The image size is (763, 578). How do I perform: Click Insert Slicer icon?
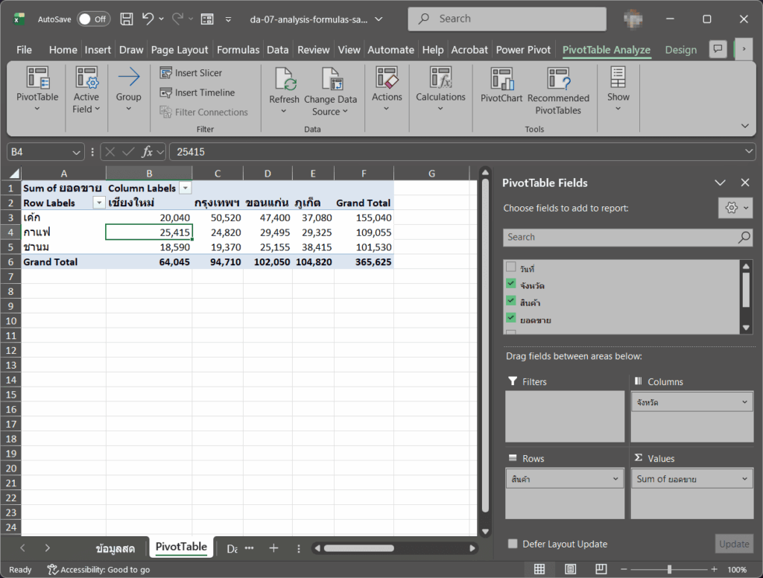coord(166,73)
